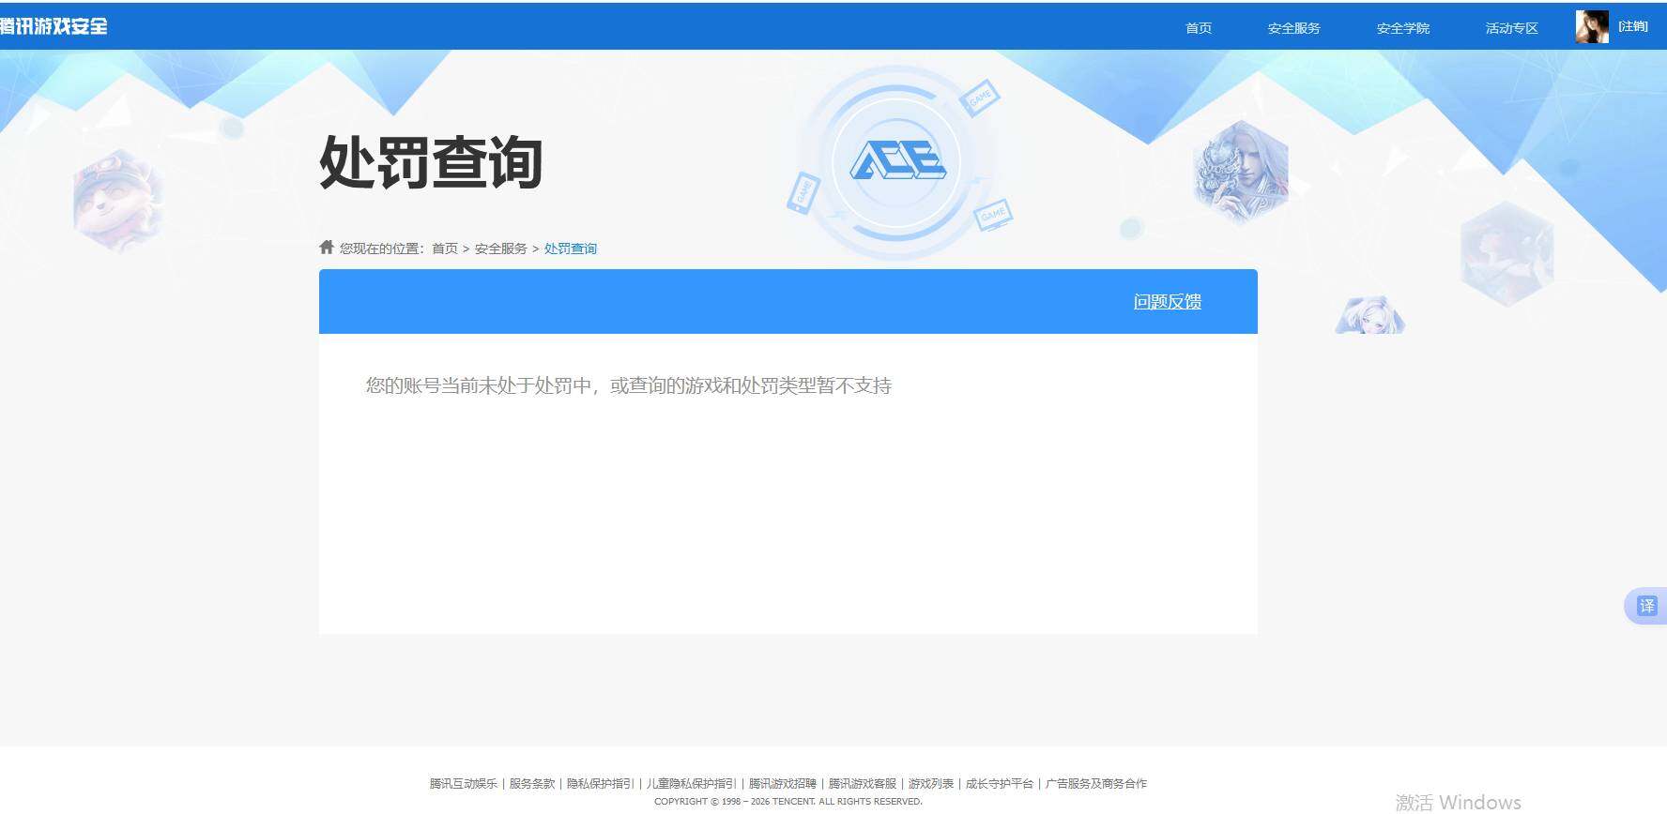Click the 处罚查询 breadcrumb link
This screenshot has height=814, width=1667.
tap(571, 249)
